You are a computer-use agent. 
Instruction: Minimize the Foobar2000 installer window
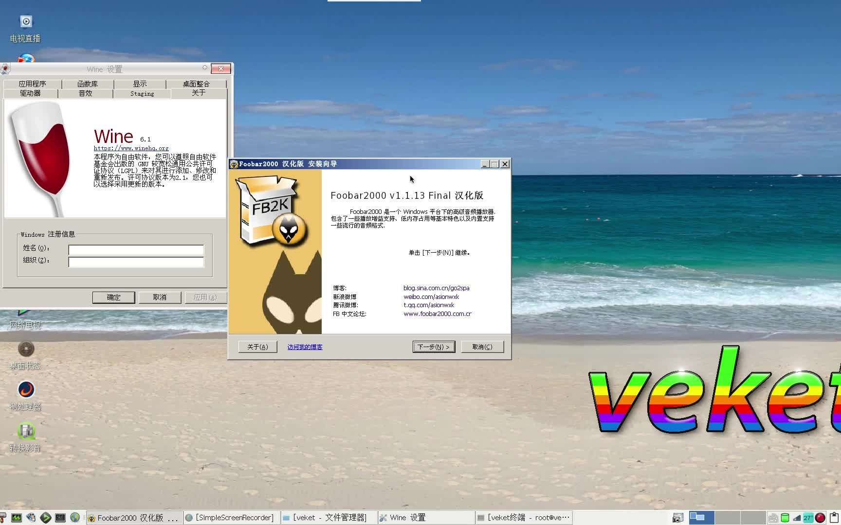485,164
